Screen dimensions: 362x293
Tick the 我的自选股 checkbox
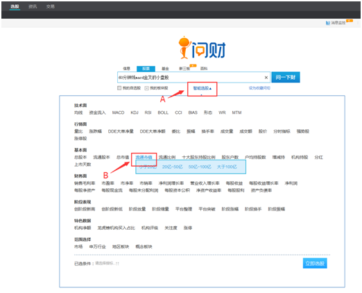coord(119,88)
